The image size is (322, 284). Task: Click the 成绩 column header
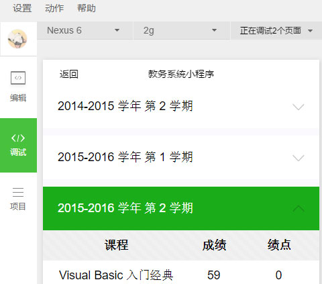pos(214,245)
